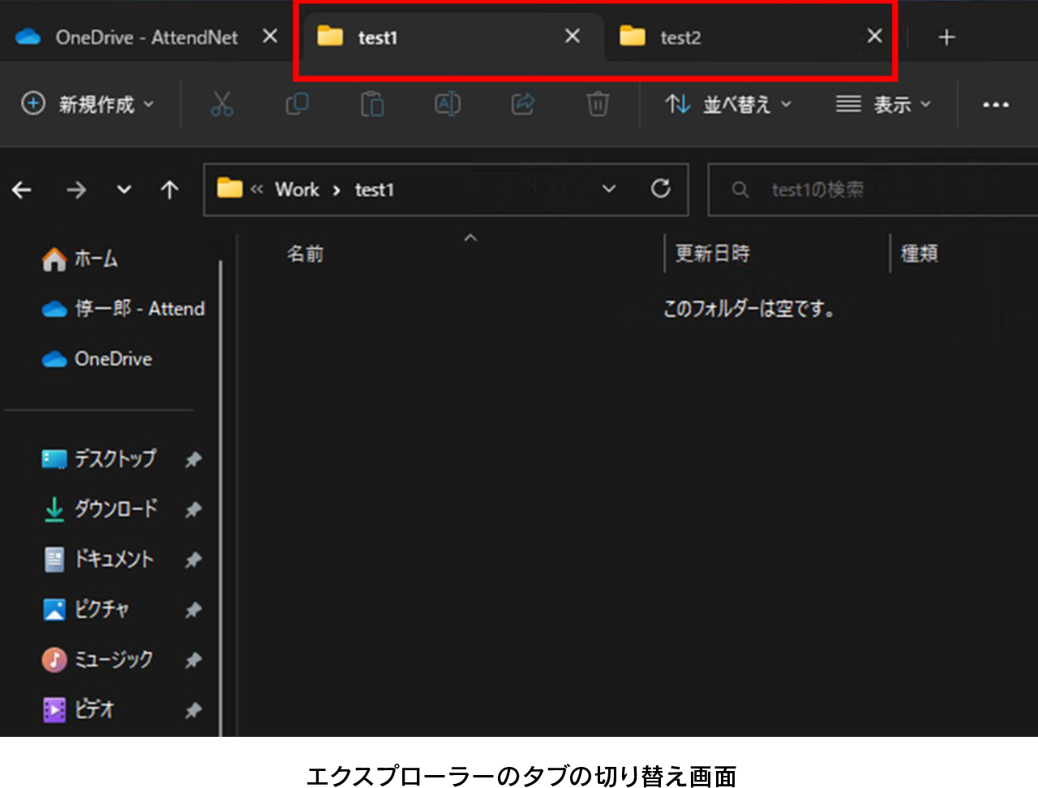Viewport: 1038px width, 788px height.
Task: Click the Paste clipboard icon
Action: pos(372,104)
